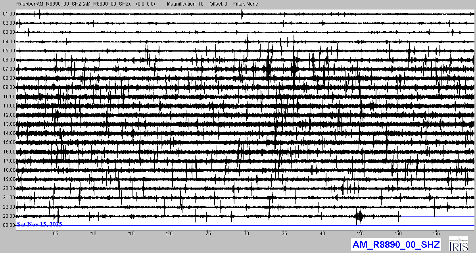The image size is (476, 253).
Task: Click the Sat Nov 15, 2025 date text
Action: point(39,224)
